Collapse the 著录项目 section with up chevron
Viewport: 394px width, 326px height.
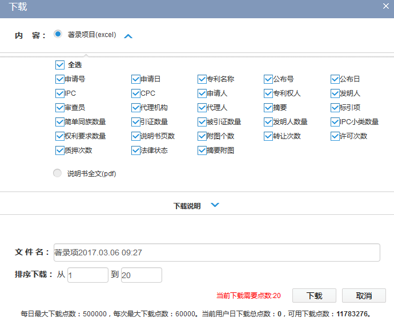pos(128,36)
